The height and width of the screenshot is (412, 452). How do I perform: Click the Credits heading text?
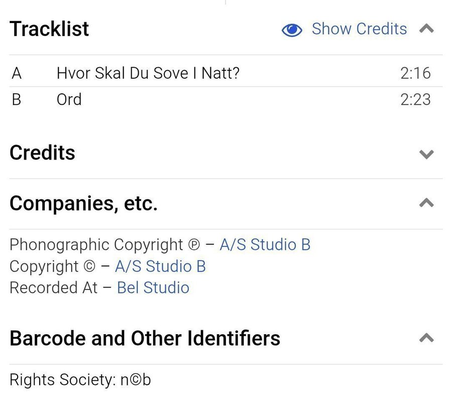click(x=42, y=153)
